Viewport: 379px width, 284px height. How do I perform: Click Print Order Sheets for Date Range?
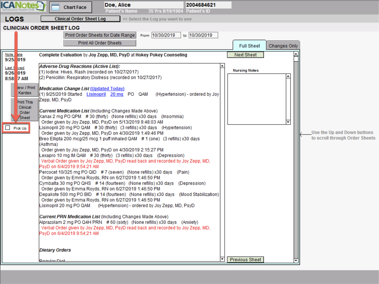[x=100, y=35]
